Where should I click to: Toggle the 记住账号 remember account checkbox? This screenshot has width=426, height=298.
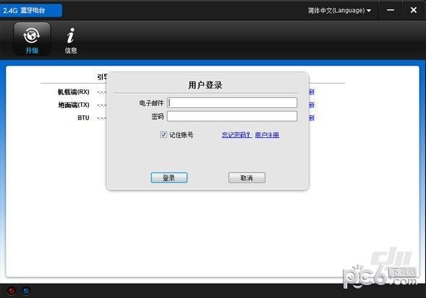pos(163,134)
